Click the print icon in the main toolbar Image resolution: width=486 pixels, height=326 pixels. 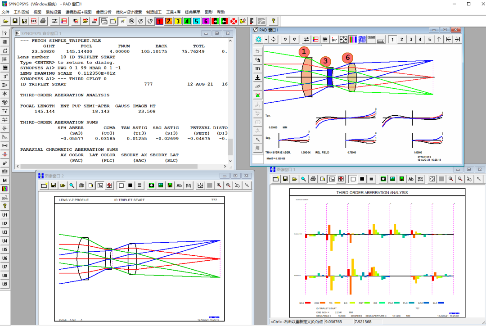pyautogui.click(x=43, y=21)
